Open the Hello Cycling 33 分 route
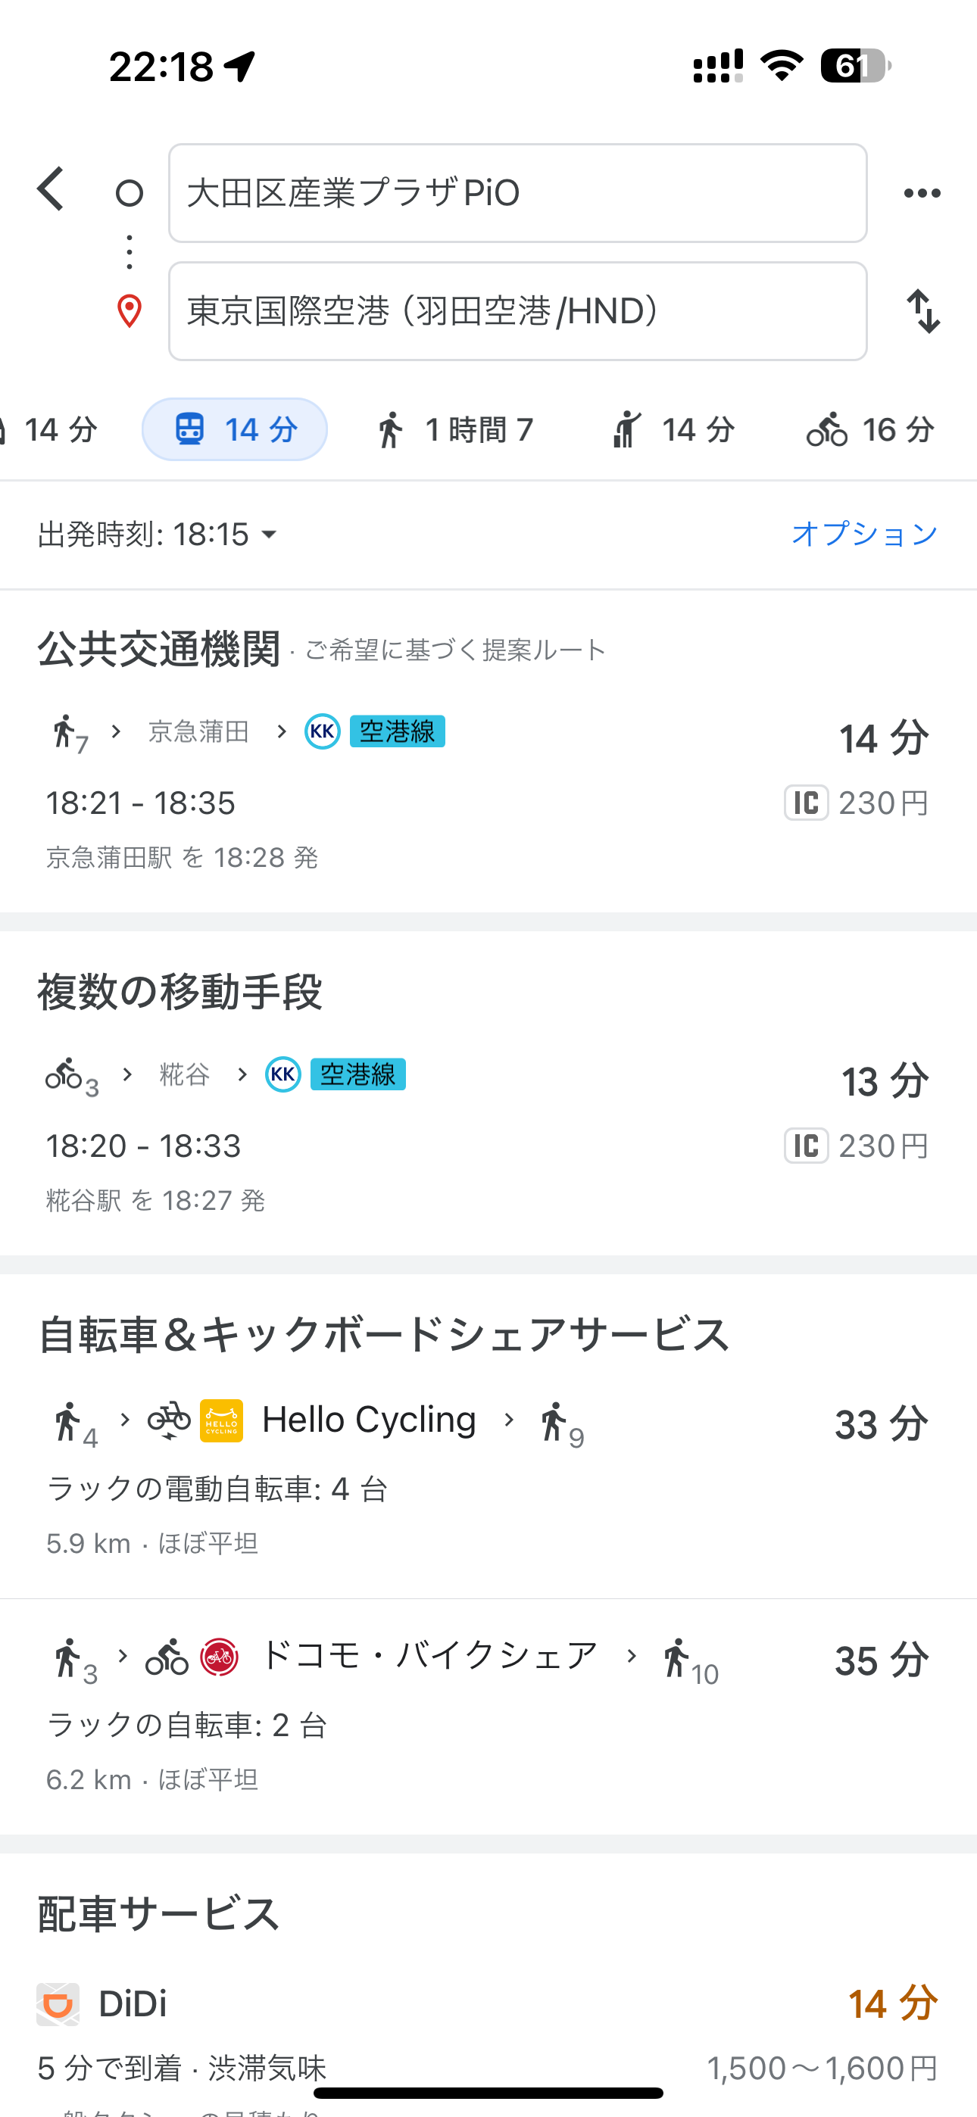The width and height of the screenshot is (977, 2117). 488,1471
